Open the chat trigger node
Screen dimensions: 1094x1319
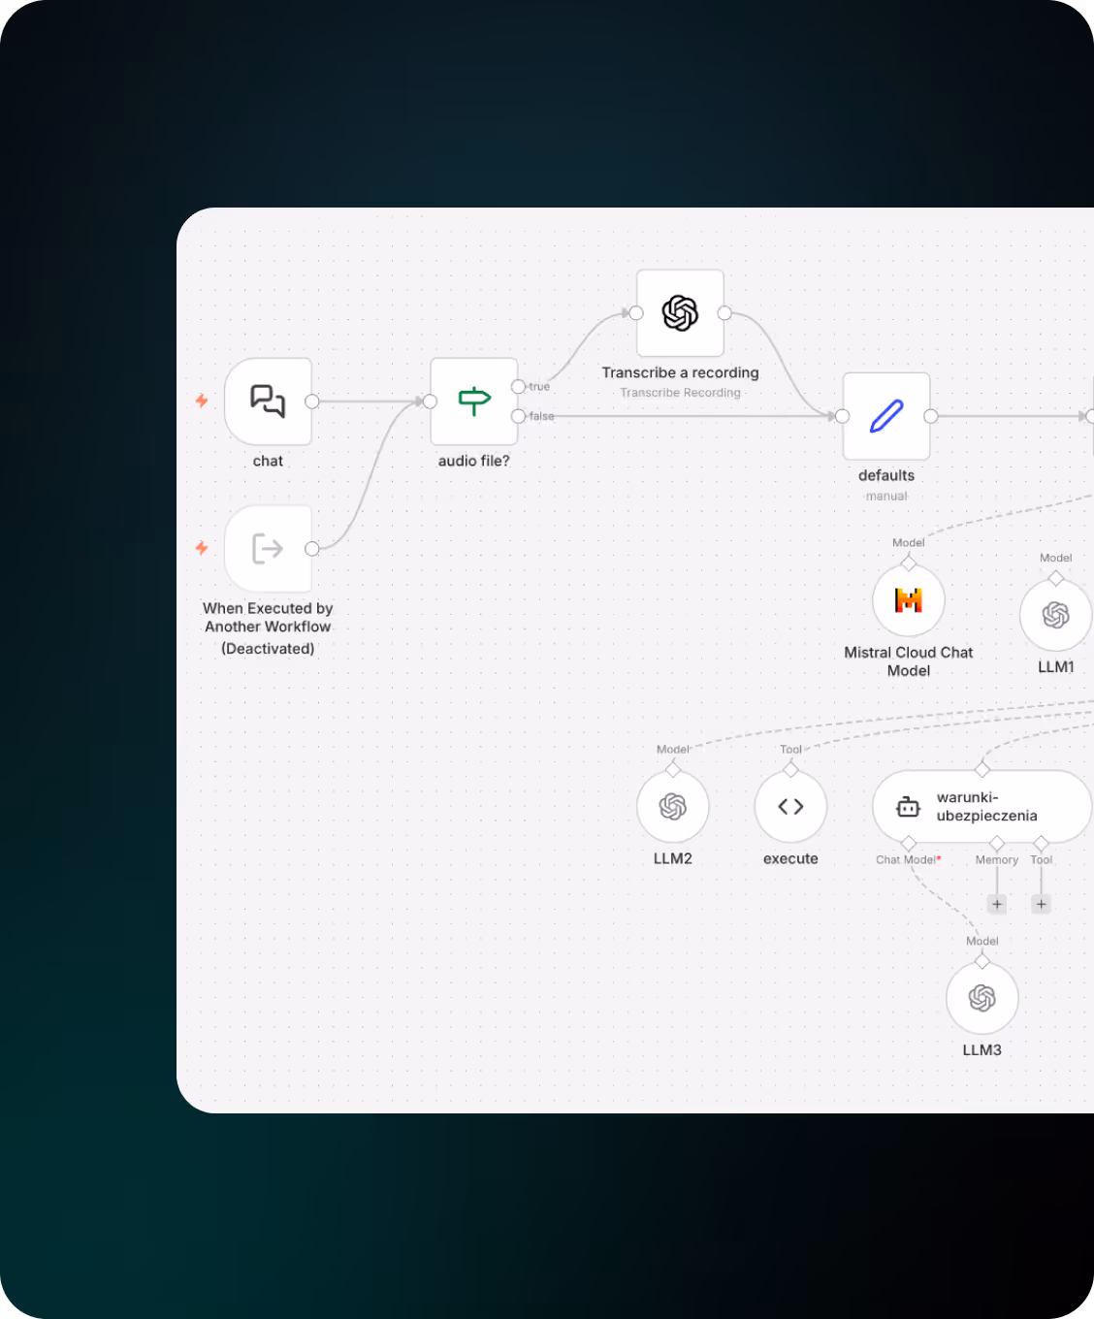pyautogui.click(x=269, y=401)
